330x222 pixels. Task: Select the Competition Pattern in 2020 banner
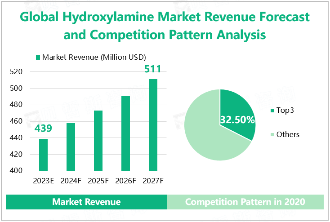coord(245,202)
